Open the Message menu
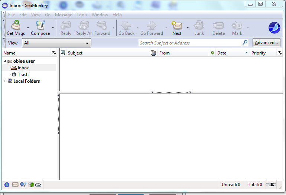The width and height of the screenshot is (286, 195). pos(64,15)
